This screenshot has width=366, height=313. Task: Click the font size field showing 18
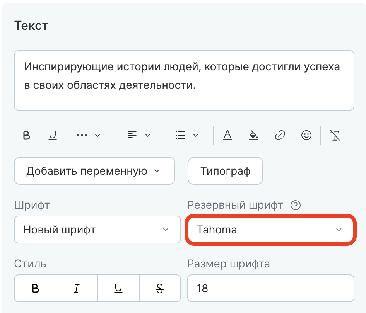[x=270, y=288]
